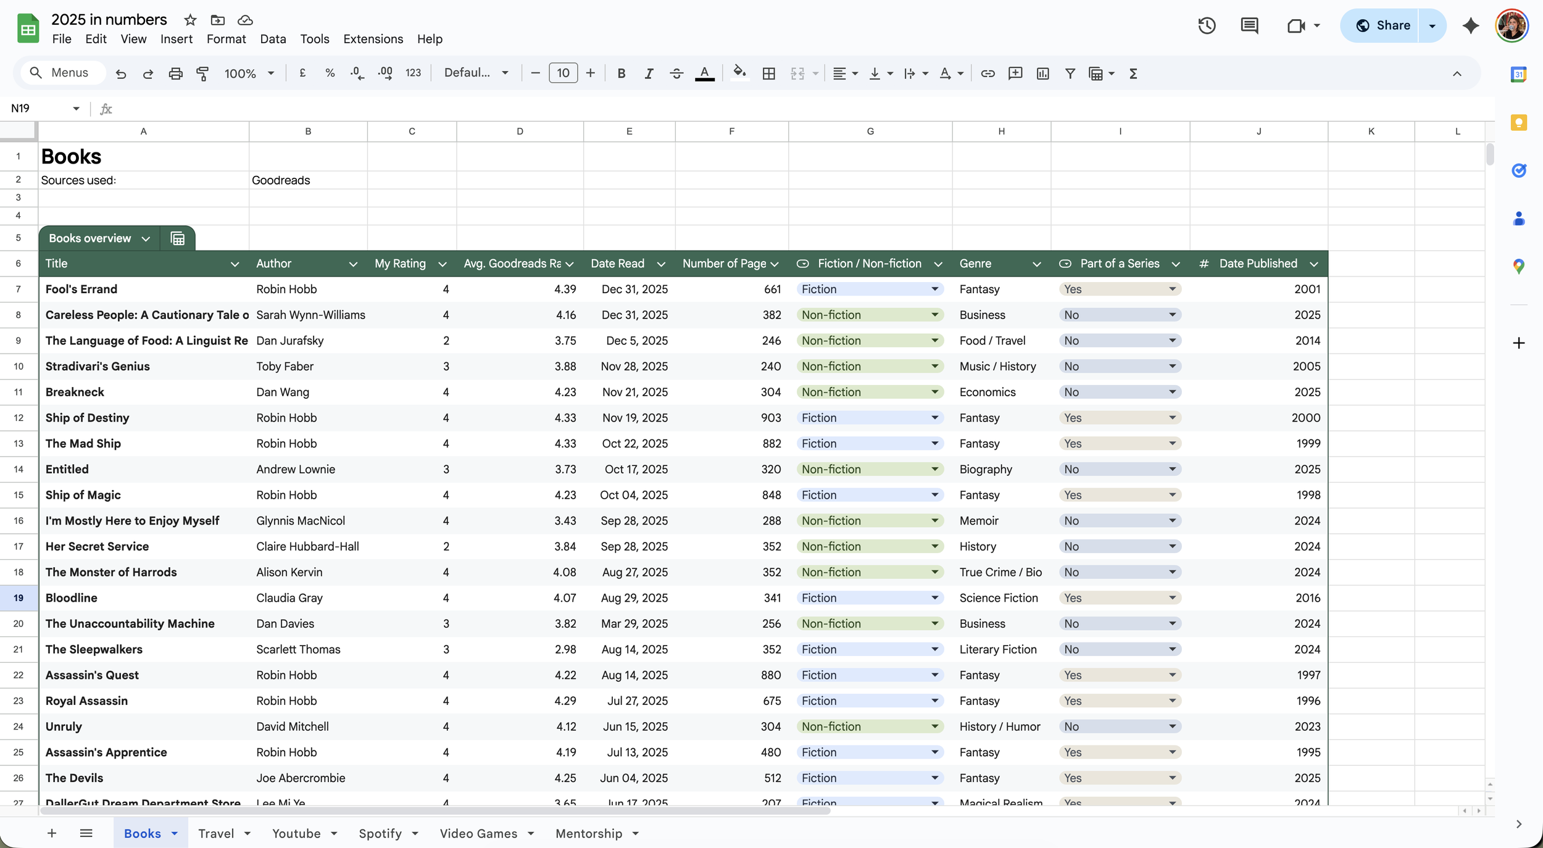Open the Extensions menu

tap(373, 39)
